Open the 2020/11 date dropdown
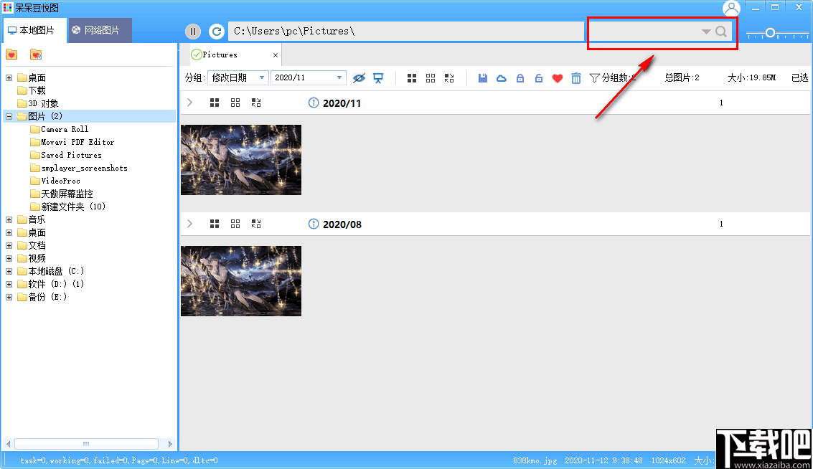This screenshot has height=469, width=813. point(308,77)
